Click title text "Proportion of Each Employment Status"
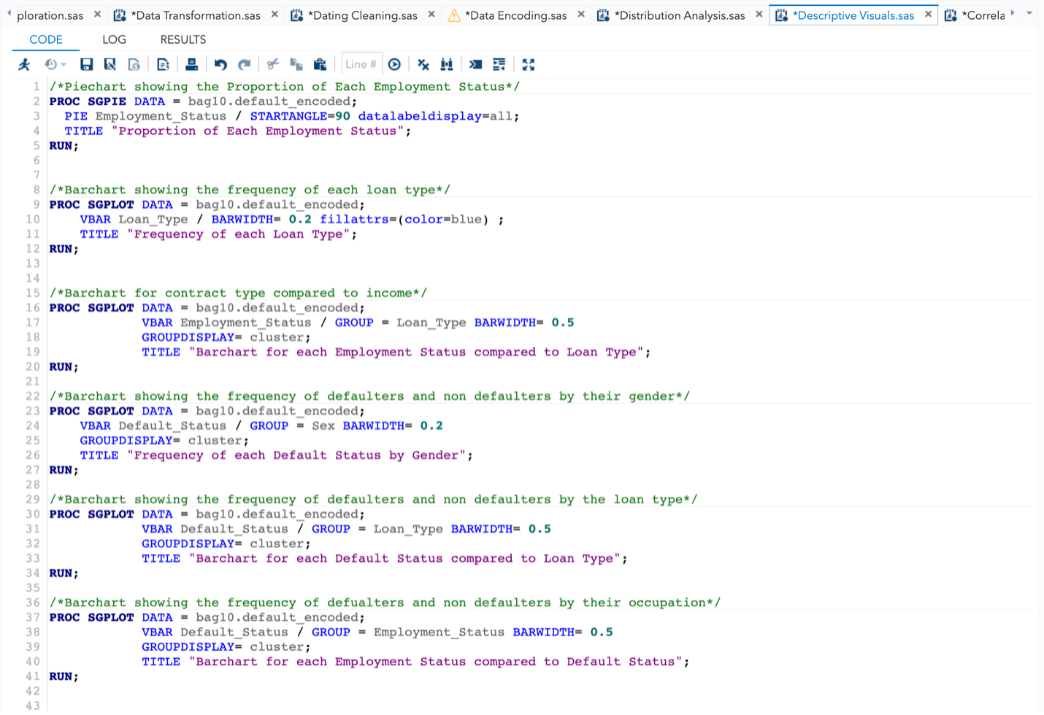1044x715 pixels. click(257, 131)
